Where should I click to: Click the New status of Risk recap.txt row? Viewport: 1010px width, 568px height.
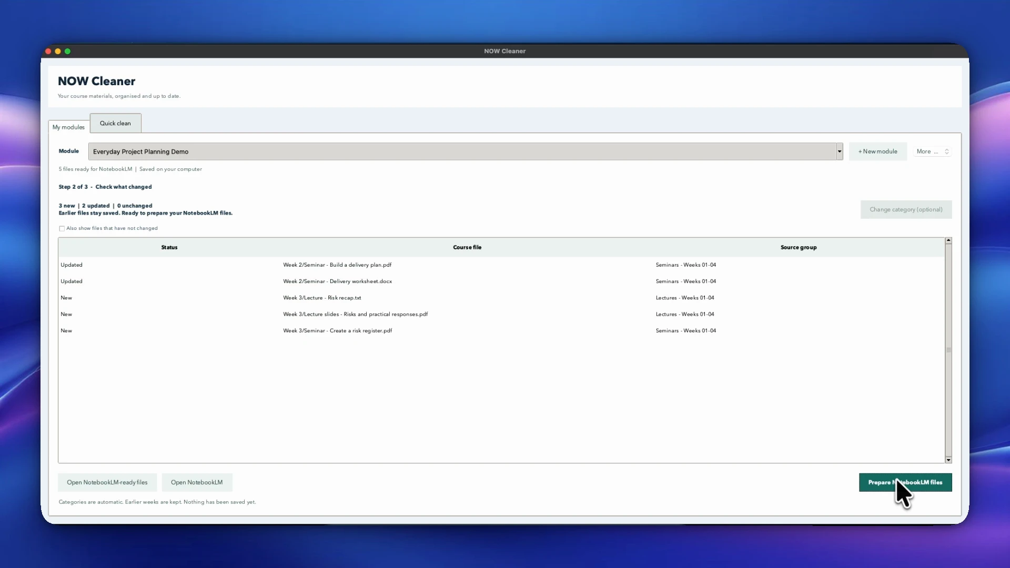[66, 298]
